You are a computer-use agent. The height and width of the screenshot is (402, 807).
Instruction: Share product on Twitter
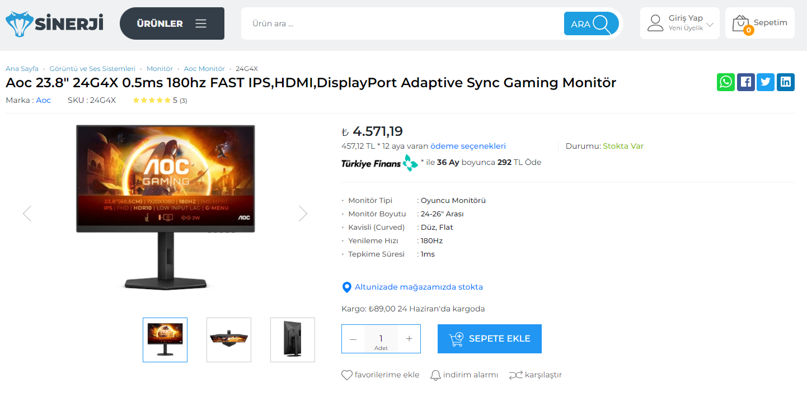pyautogui.click(x=766, y=82)
